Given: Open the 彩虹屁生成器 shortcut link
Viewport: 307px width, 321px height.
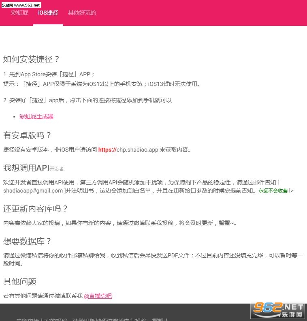Looking at the screenshot, I should [36, 116].
